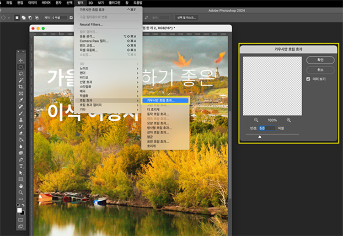Select the Type tool
The width and height of the screenshot is (343, 236).
click(21, 166)
